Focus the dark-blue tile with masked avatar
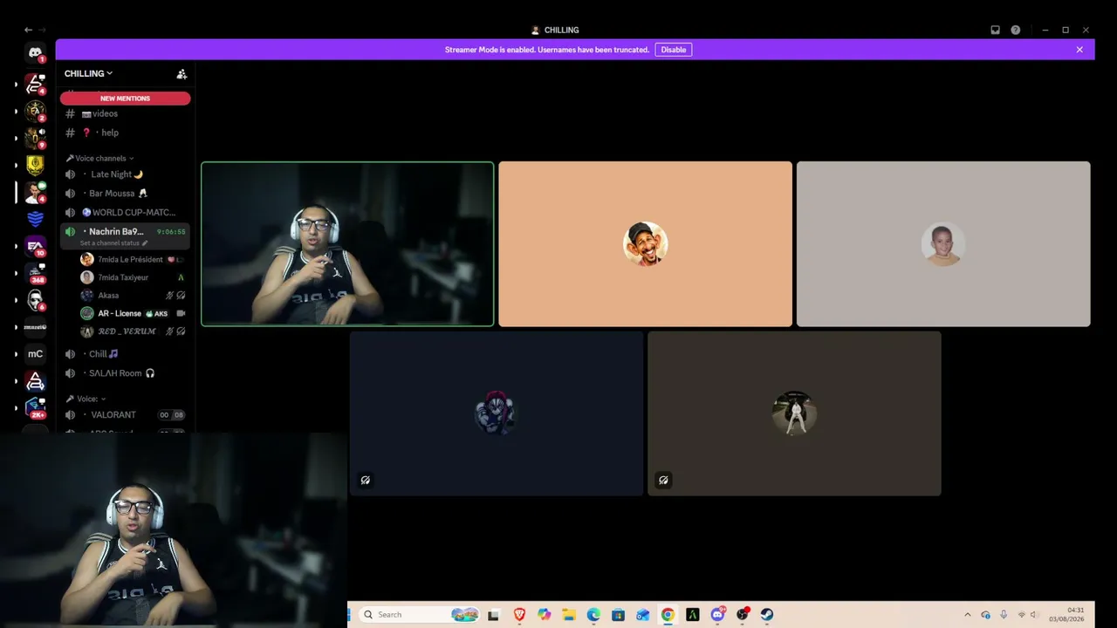 497,413
